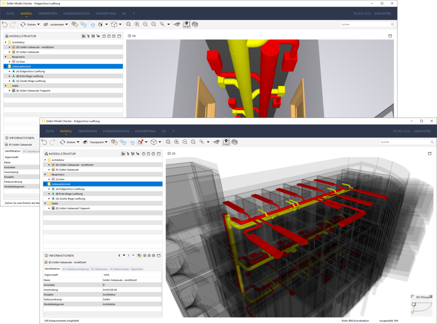
Task: Open the Drehen dropdown in the front window
Action: tap(79, 142)
